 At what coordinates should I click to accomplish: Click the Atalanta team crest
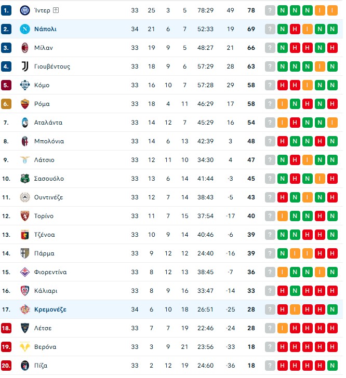25,123
